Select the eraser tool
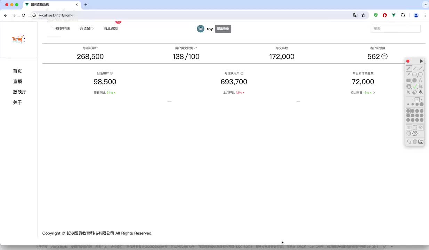The width and height of the screenshot is (429, 250). [x=414, y=92]
